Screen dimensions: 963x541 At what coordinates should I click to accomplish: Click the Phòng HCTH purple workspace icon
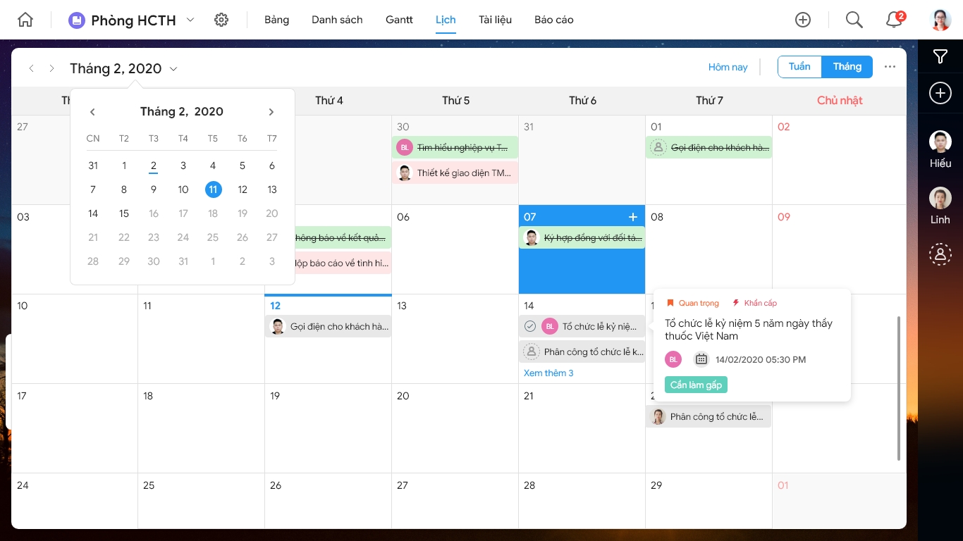pos(76,20)
